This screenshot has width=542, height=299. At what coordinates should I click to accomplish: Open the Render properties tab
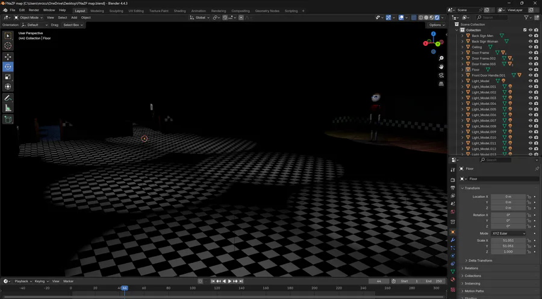click(x=453, y=180)
